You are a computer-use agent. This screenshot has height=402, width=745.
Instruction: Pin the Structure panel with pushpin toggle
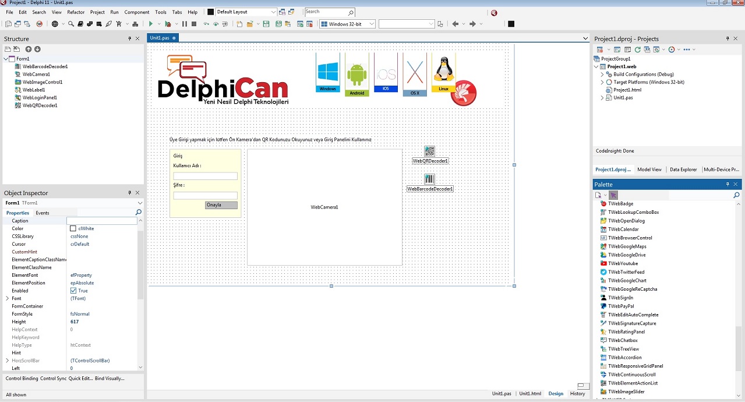(129, 38)
